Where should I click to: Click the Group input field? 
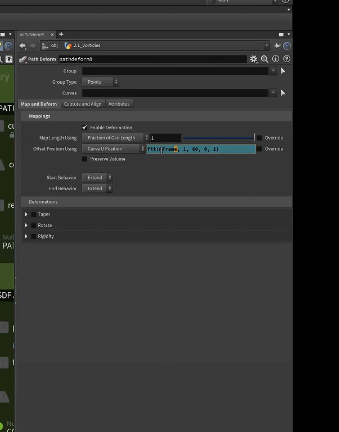pyautogui.click(x=175, y=71)
